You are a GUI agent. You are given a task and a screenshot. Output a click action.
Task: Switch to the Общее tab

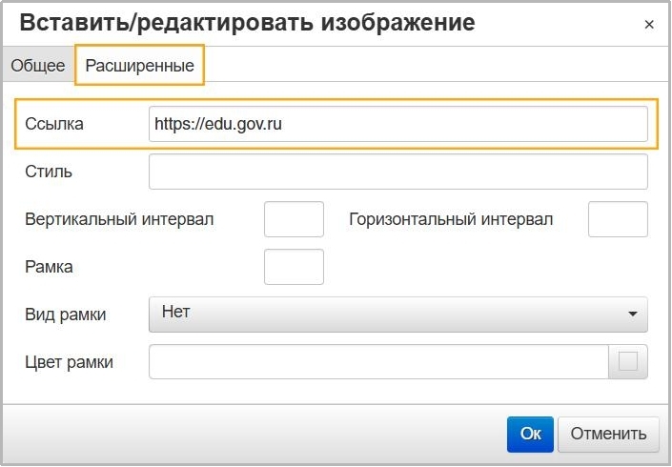click(x=38, y=66)
